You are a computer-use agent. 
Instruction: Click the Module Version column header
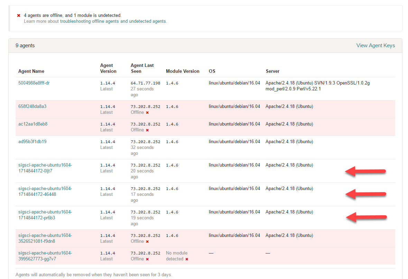pyautogui.click(x=183, y=71)
